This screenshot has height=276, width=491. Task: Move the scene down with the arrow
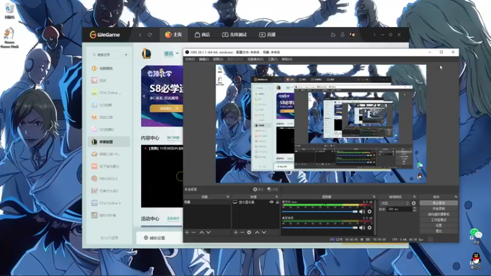tap(209, 232)
